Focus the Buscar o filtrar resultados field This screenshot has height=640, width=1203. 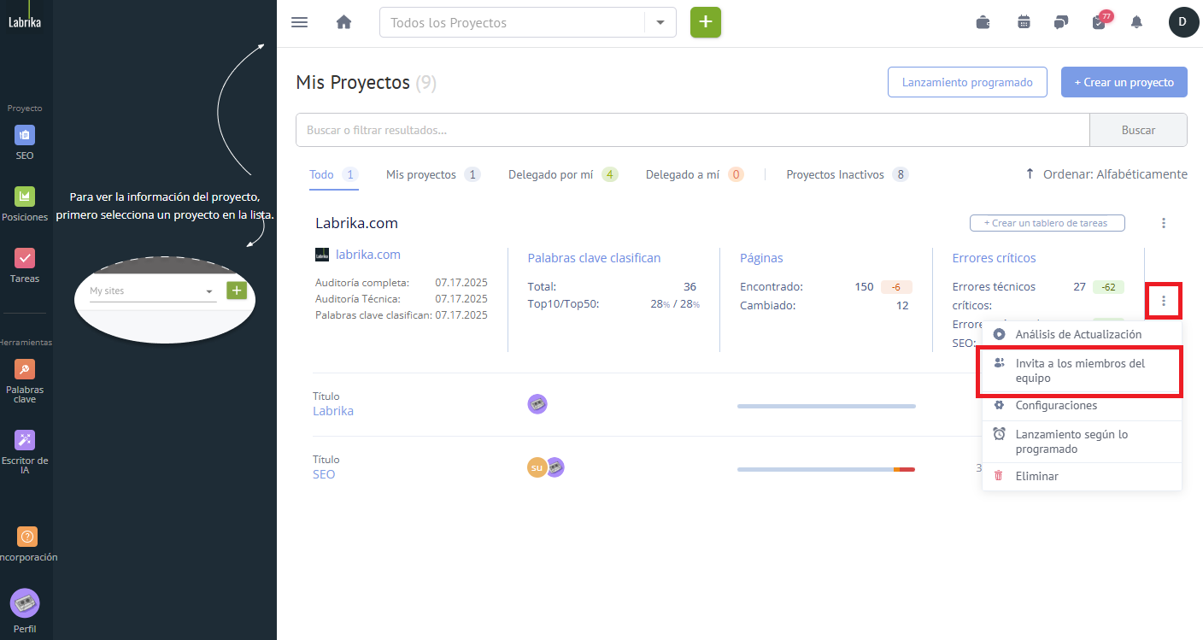[693, 130]
